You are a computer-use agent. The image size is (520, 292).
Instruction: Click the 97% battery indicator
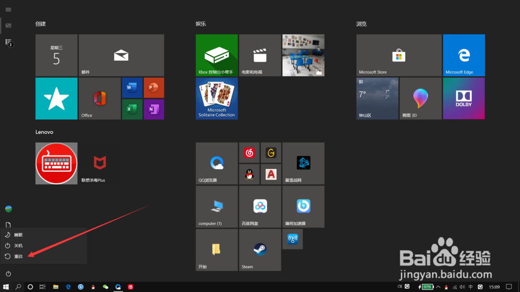click(426, 287)
